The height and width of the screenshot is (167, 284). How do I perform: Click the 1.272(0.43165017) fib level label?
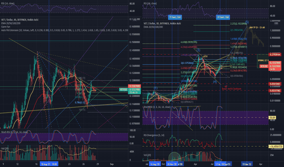[239, 47]
